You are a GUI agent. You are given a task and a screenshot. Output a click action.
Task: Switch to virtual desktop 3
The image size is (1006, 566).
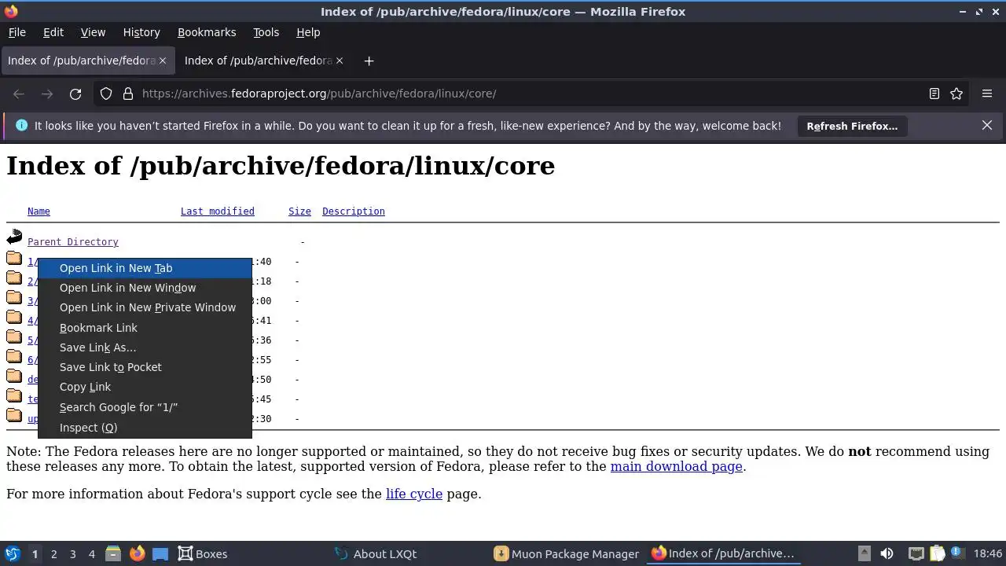pyautogui.click(x=72, y=553)
